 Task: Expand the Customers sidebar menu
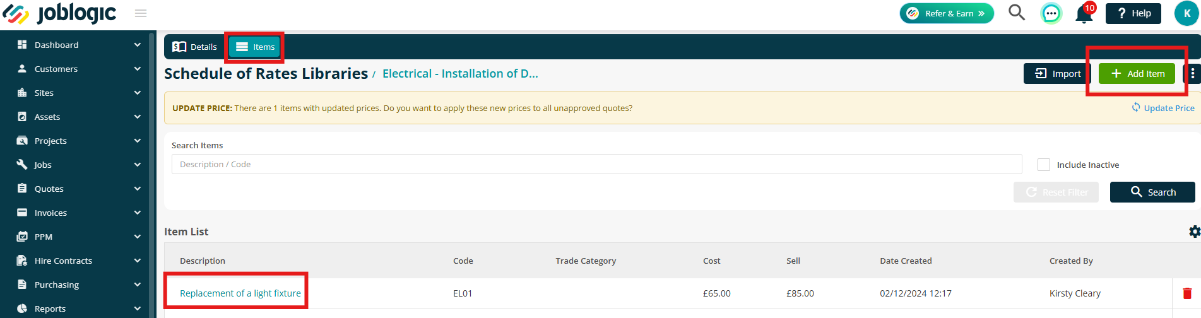click(79, 69)
